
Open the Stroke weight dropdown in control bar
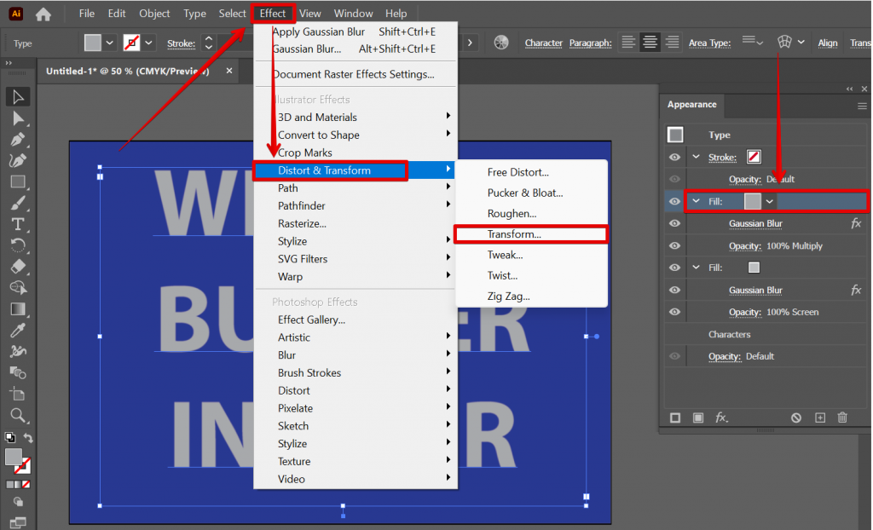[210, 43]
